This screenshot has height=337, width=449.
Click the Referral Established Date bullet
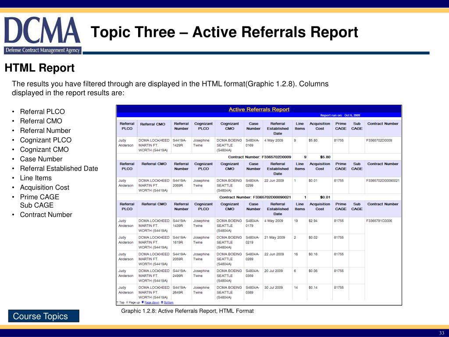coord(59,168)
